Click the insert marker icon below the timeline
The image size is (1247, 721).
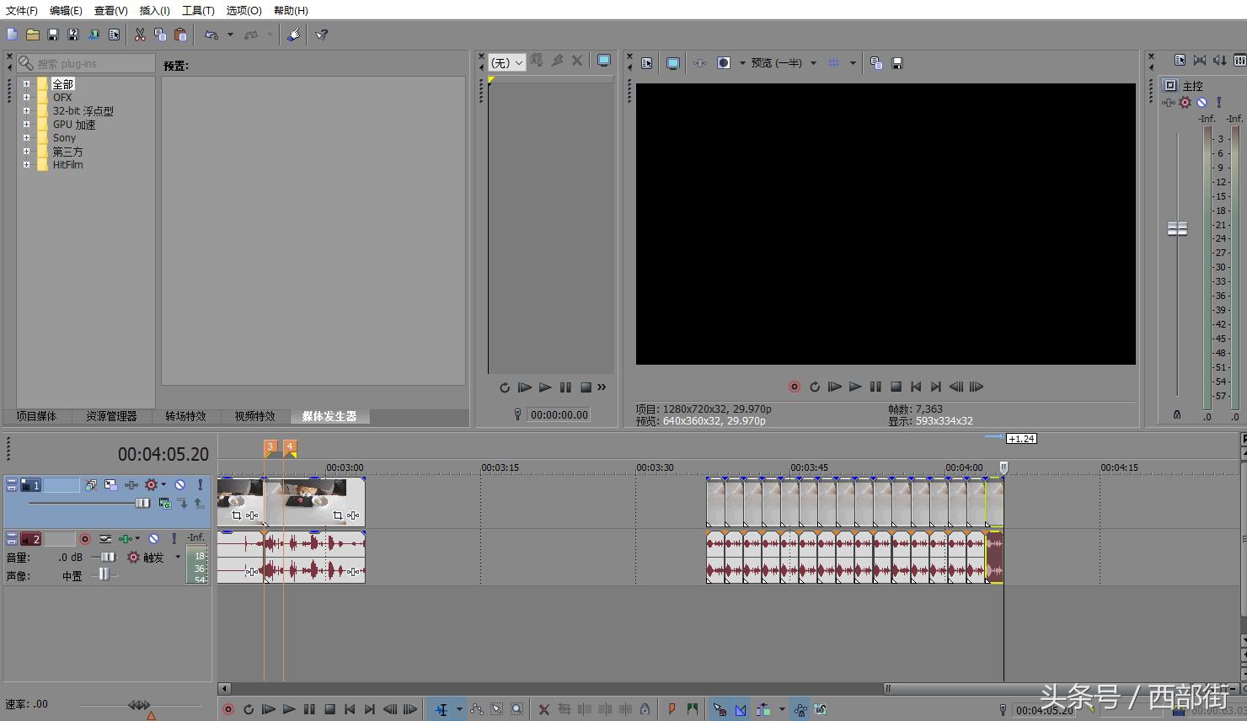(x=672, y=709)
